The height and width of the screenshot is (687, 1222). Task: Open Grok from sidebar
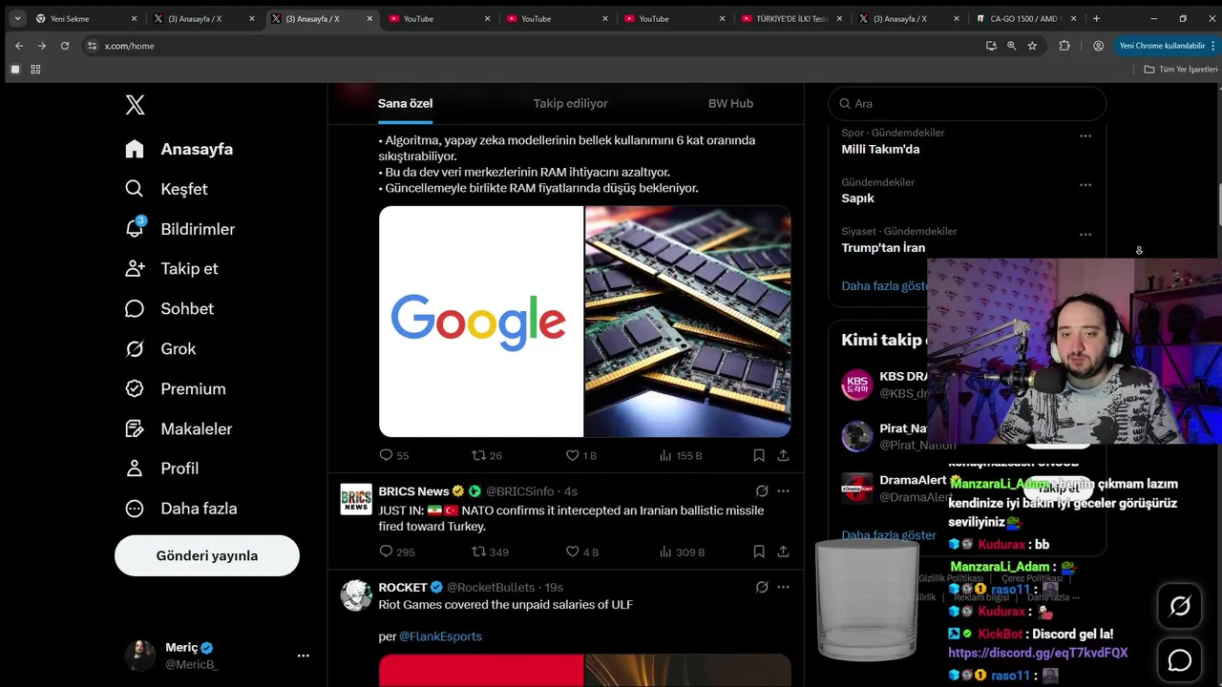point(160,348)
